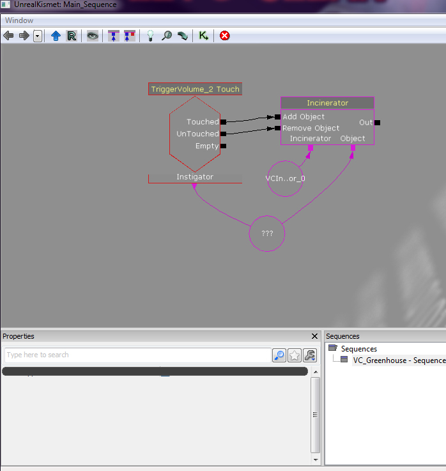Screen dimensions: 446x471
Task: Select the Sequences root tree item
Action: click(x=359, y=349)
